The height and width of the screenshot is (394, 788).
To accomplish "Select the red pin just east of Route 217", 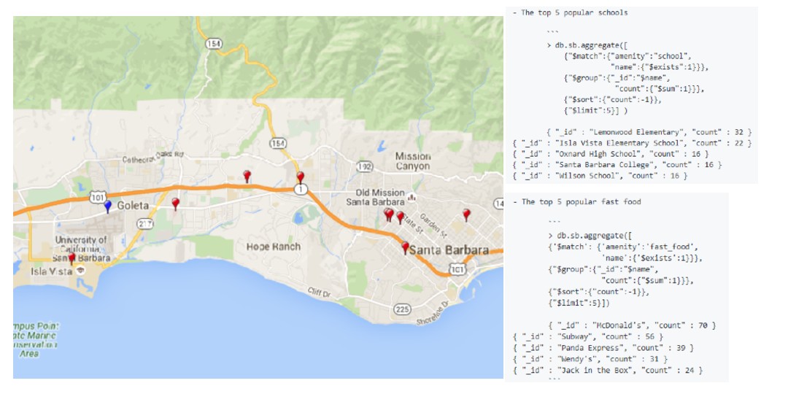I will [x=175, y=204].
